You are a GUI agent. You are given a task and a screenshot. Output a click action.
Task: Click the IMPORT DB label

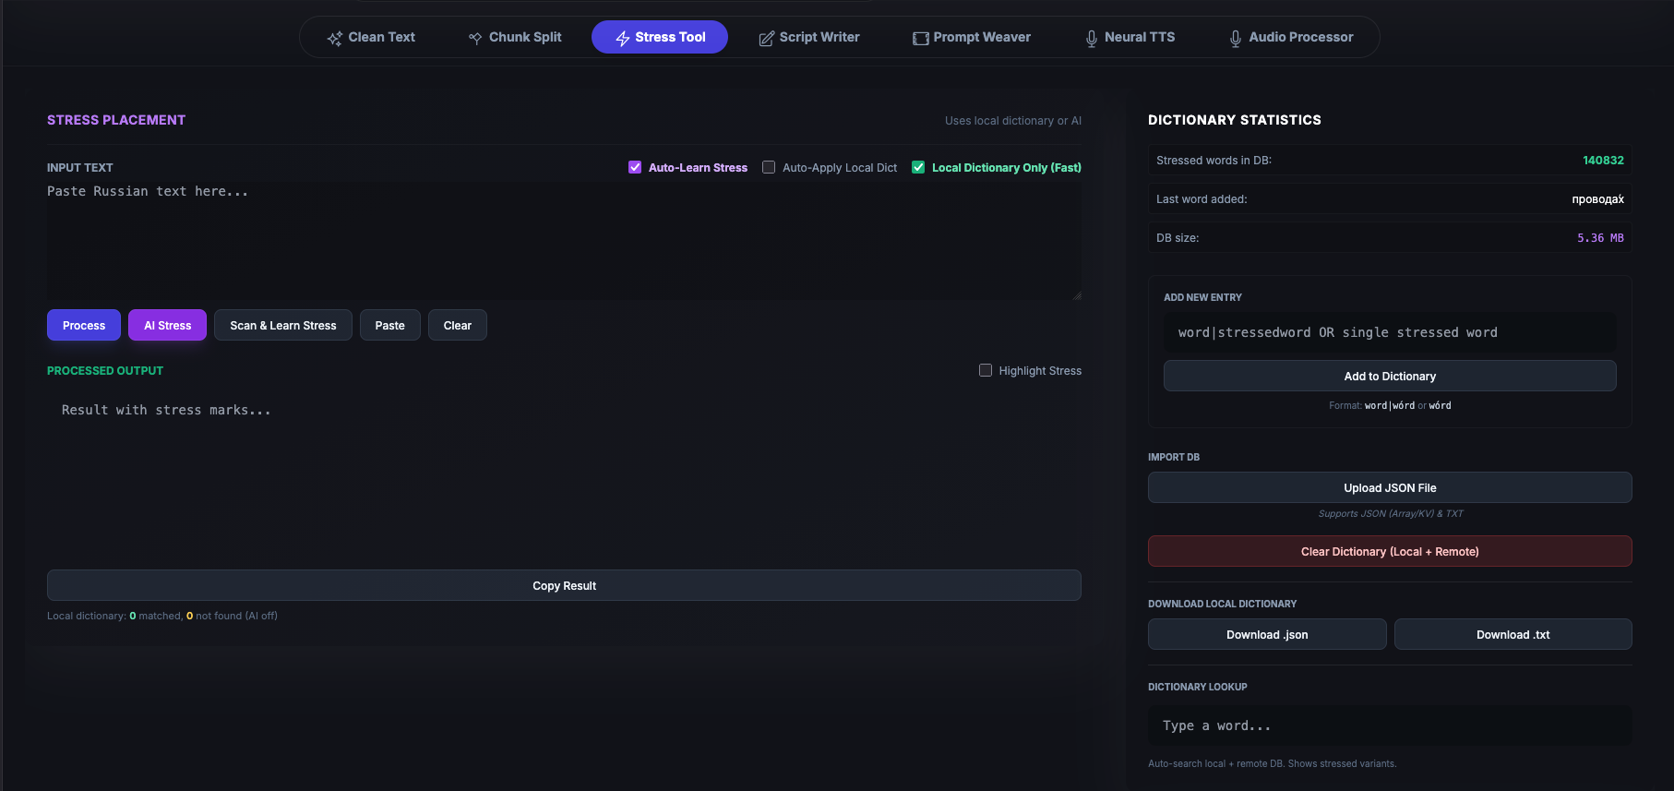1174,457
